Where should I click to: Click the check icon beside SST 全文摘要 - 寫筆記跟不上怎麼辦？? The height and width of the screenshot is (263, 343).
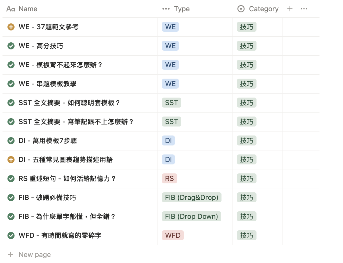click(11, 122)
